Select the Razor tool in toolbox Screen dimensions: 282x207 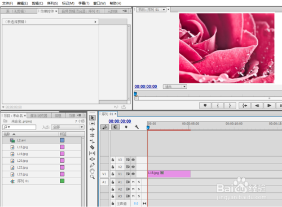coord(92,147)
